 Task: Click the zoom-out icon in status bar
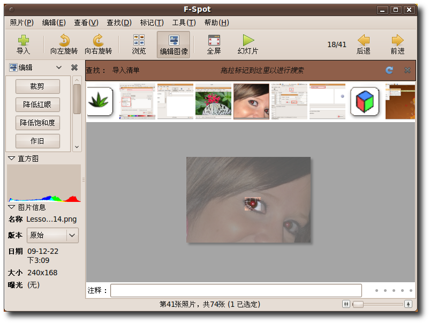coord(346,304)
